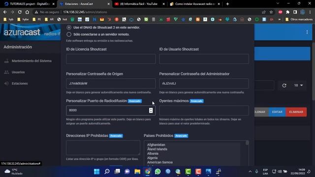Open the browser extensions puzzle icon
The width and height of the screenshot is (315, 177).
click(x=287, y=12)
